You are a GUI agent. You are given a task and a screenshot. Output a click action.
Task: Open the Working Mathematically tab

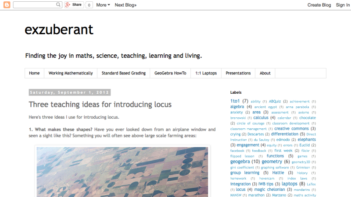[71, 73]
